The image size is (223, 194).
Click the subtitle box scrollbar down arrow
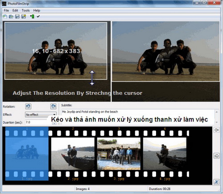[x=217, y=122]
